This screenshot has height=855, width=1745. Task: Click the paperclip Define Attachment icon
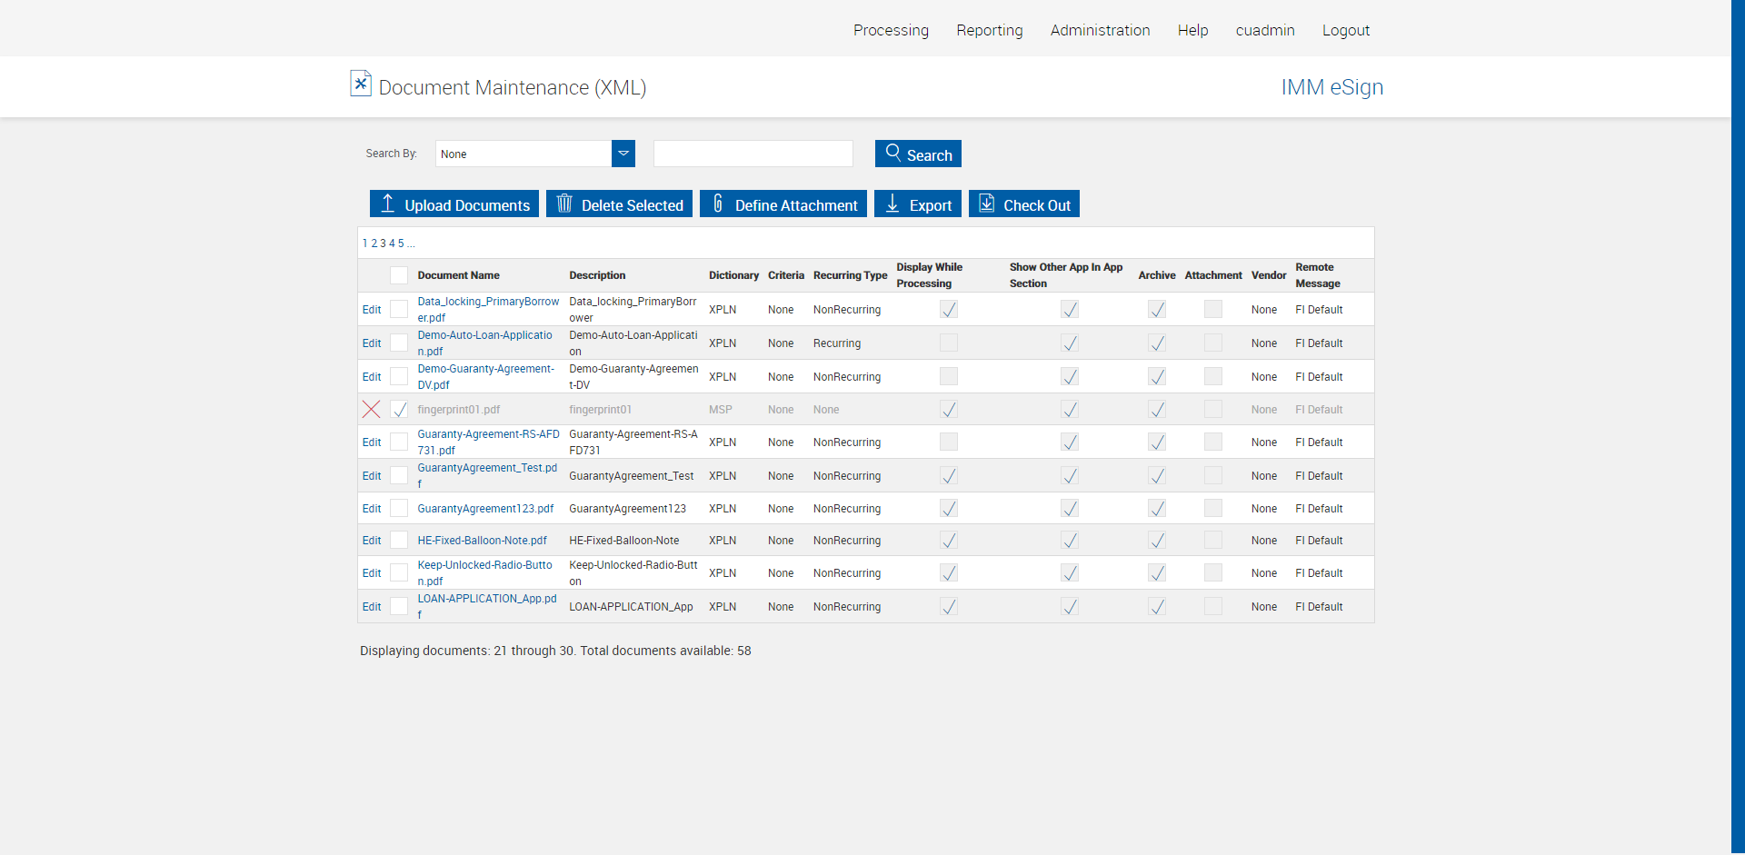coord(718,204)
